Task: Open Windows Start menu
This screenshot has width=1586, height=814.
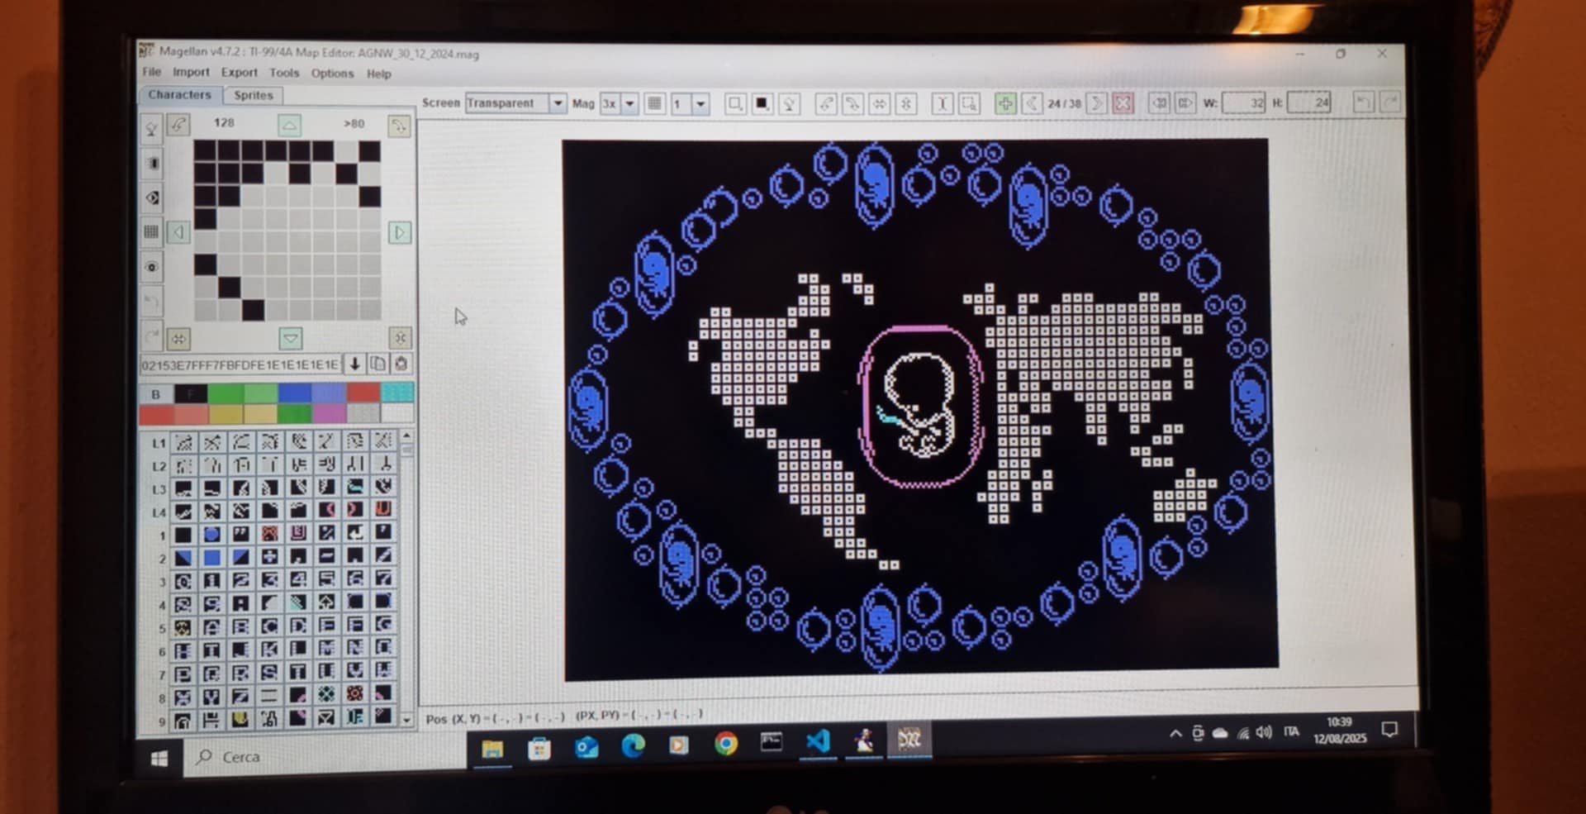Action: [x=159, y=758]
